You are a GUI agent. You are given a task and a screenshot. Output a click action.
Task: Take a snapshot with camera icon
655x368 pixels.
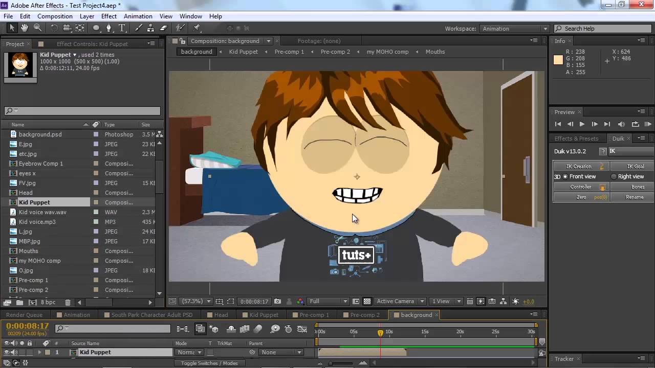277,302
